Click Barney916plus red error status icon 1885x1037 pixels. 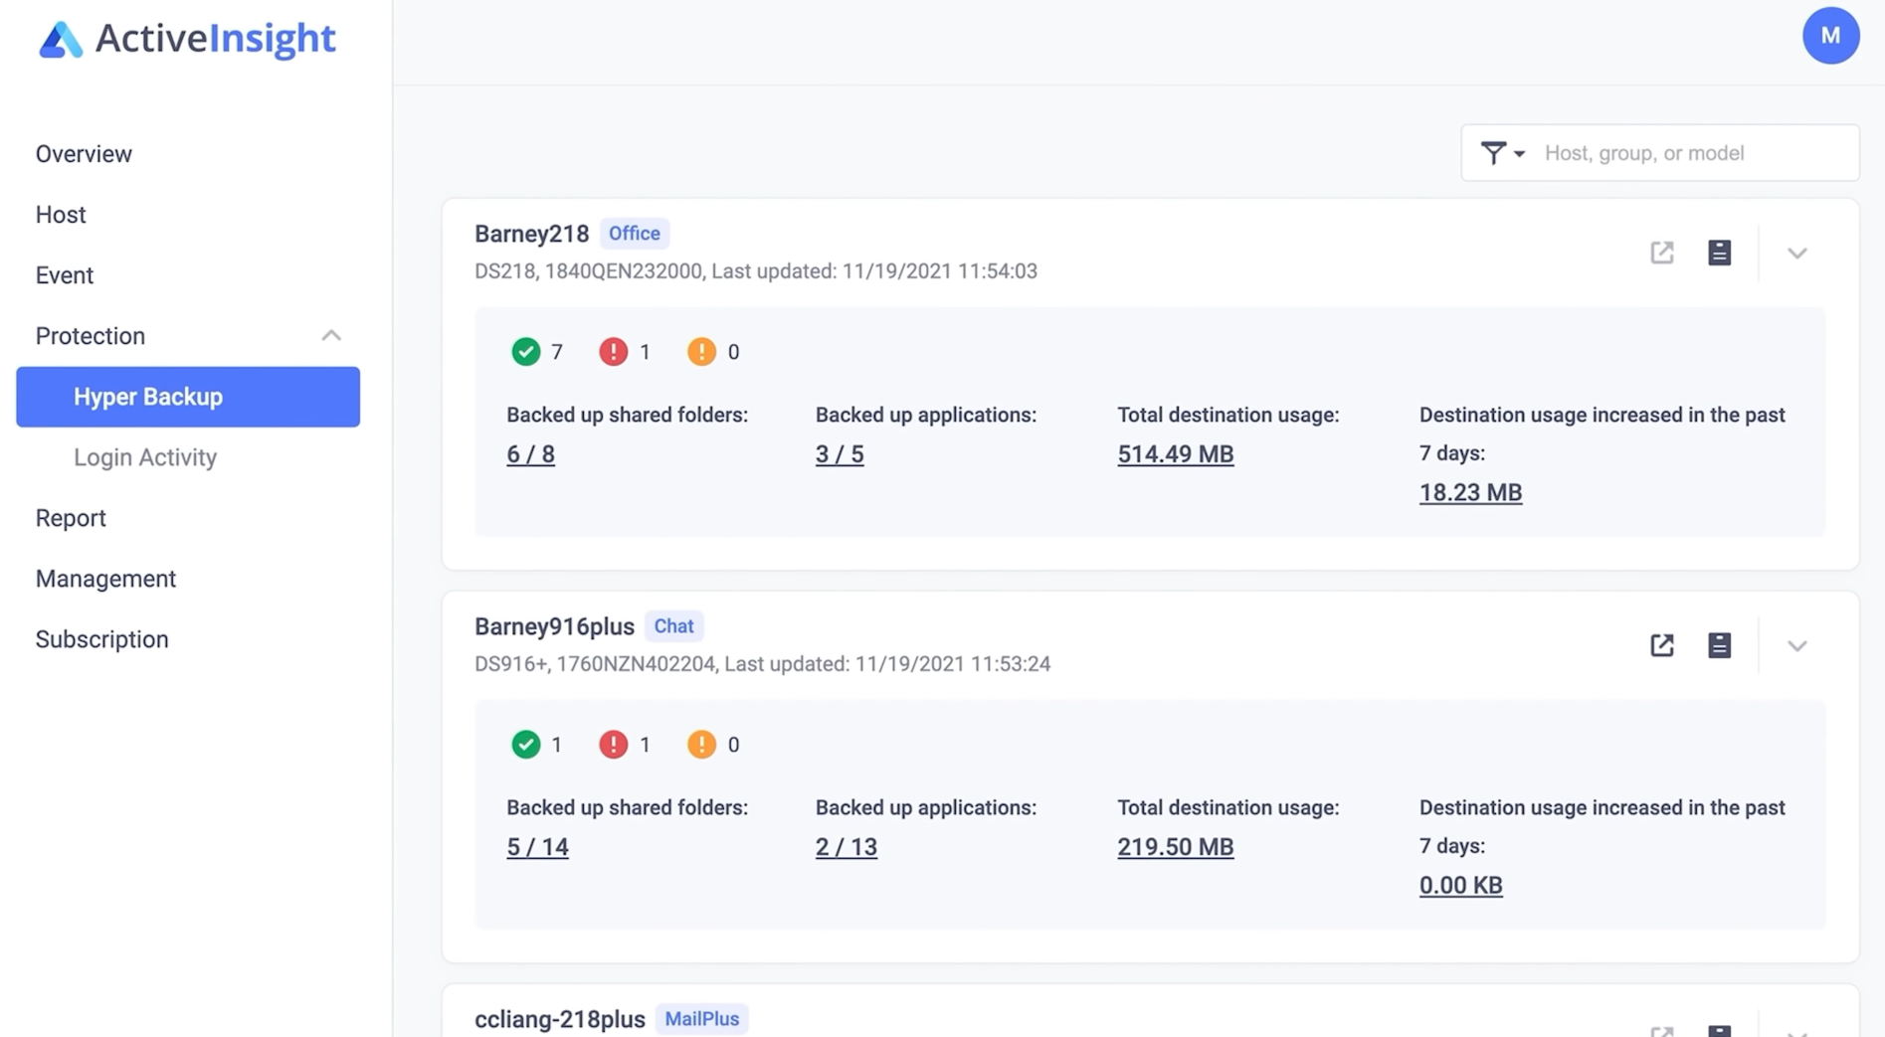pos(613,744)
